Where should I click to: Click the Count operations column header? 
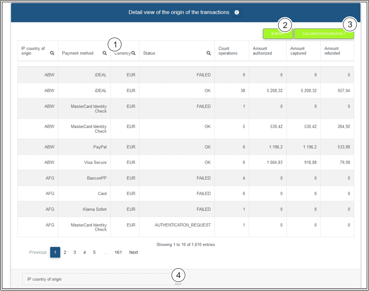click(228, 51)
